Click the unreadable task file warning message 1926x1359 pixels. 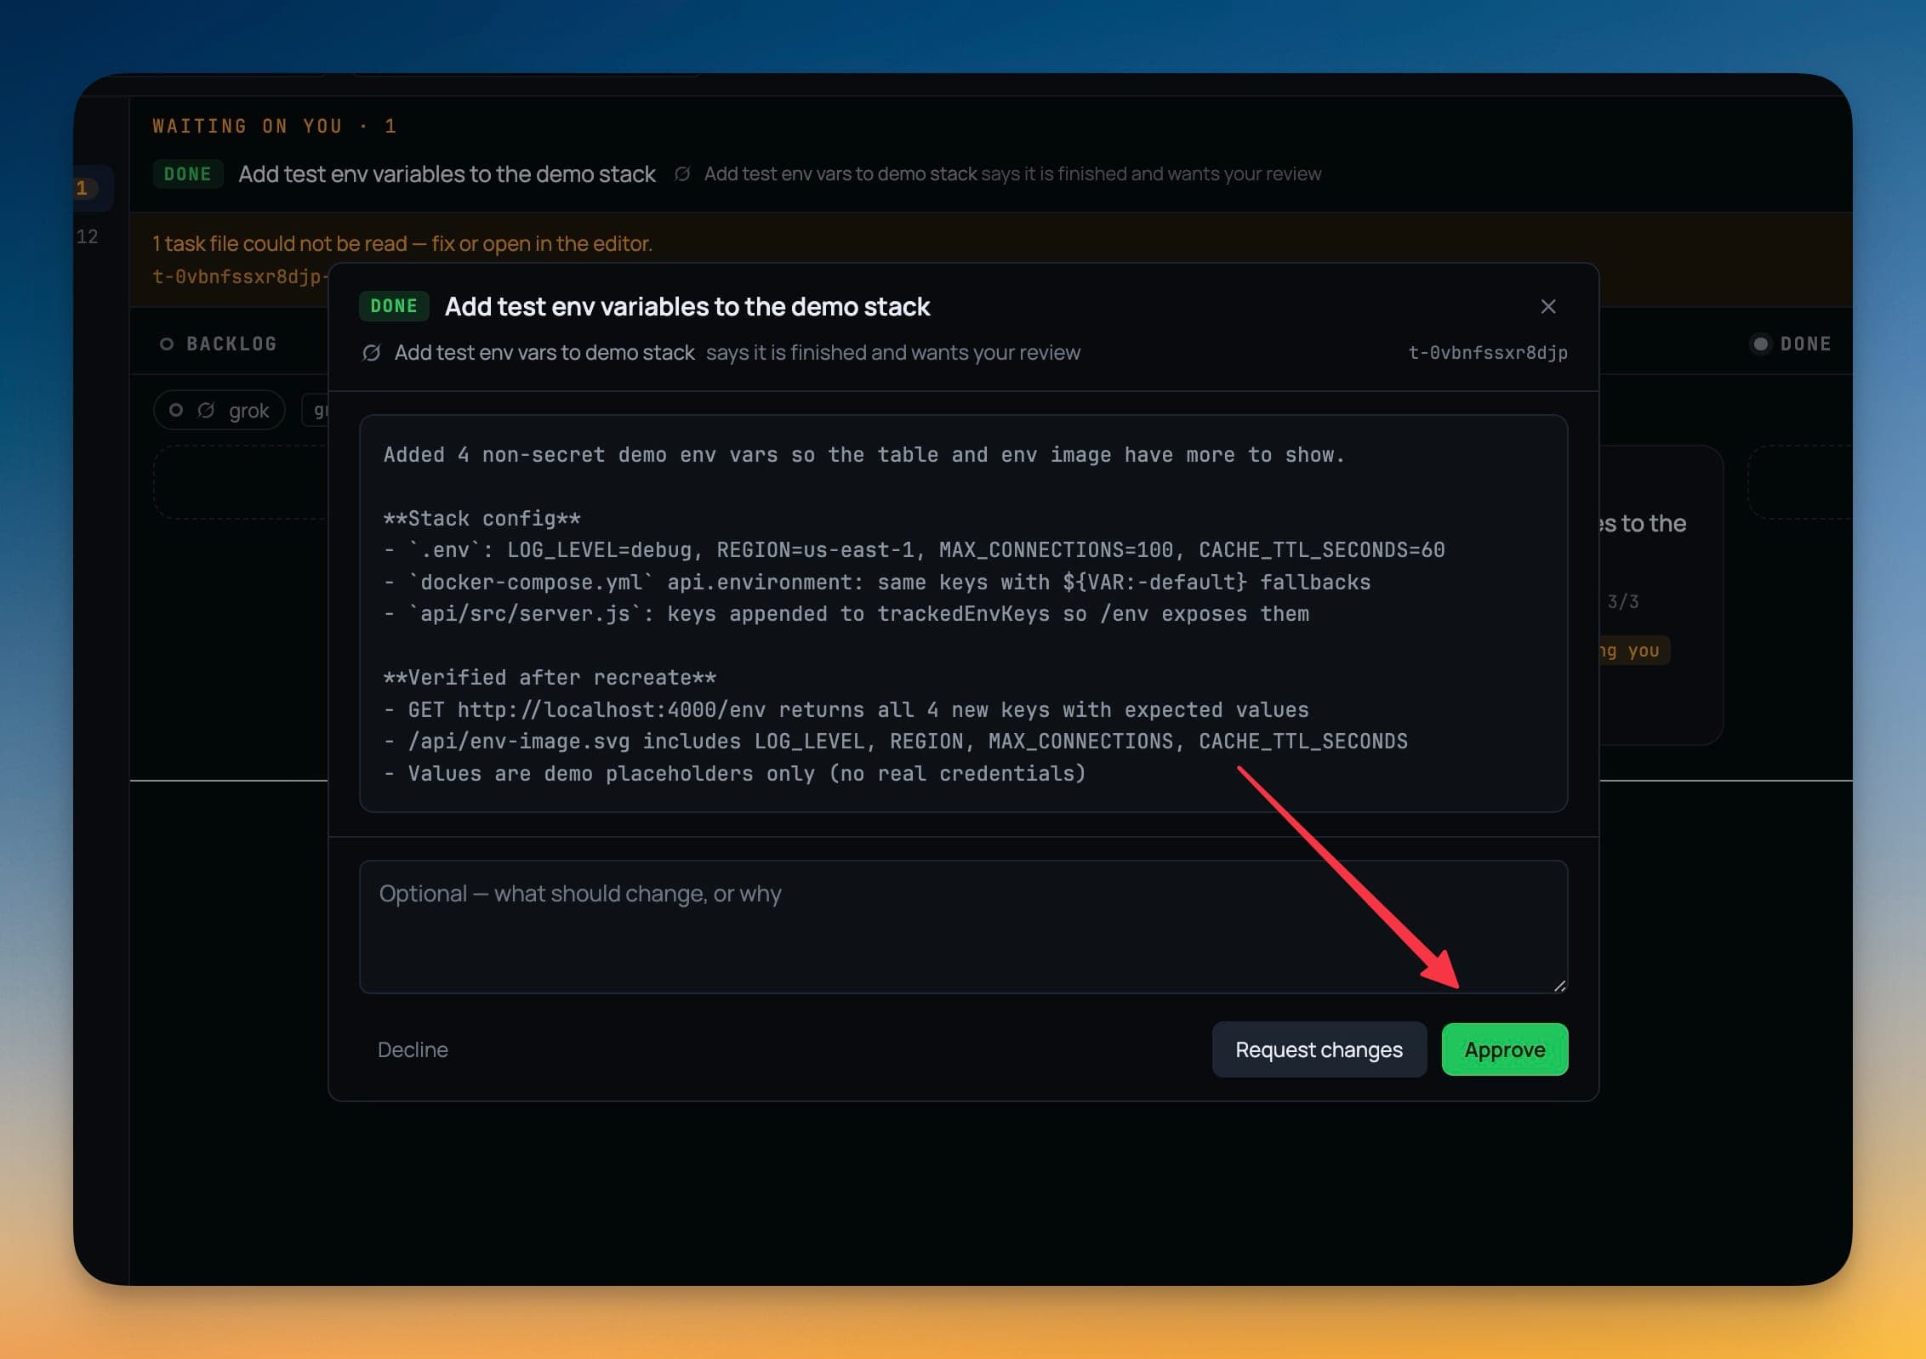(x=402, y=244)
